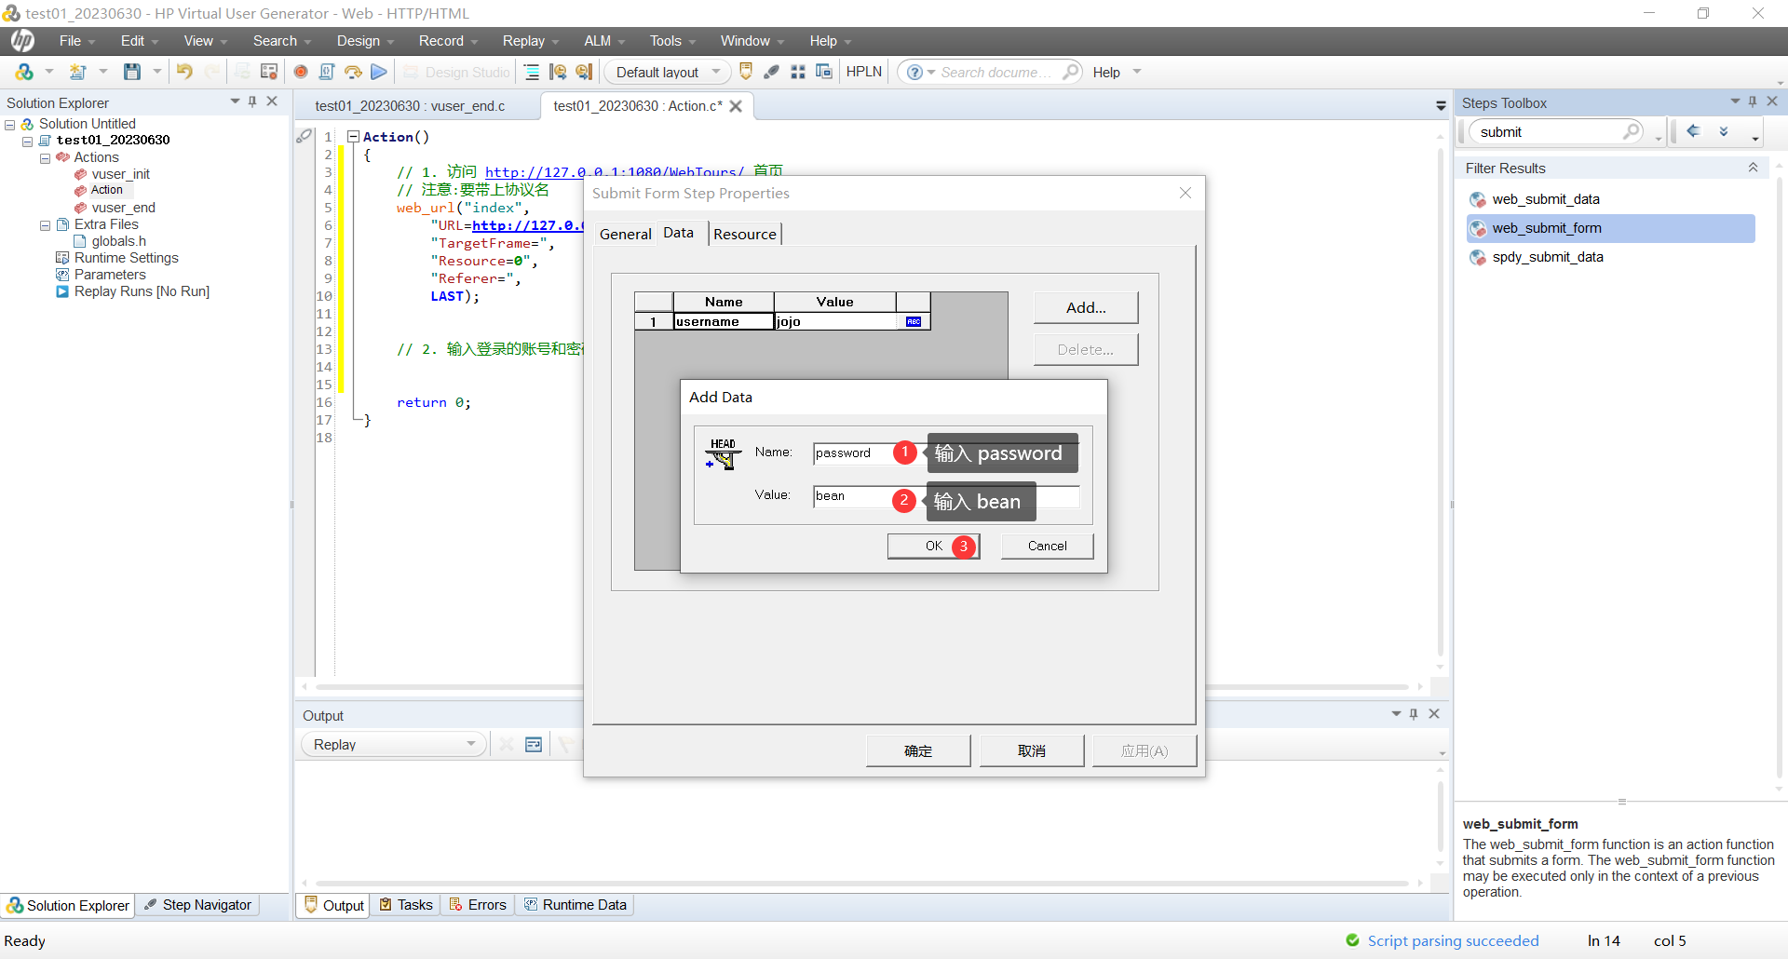The height and width of the screenshot is (959, 1788).
Task: Click the pen/annotate icon in toolbar
Action: click(x=772, y=72)
